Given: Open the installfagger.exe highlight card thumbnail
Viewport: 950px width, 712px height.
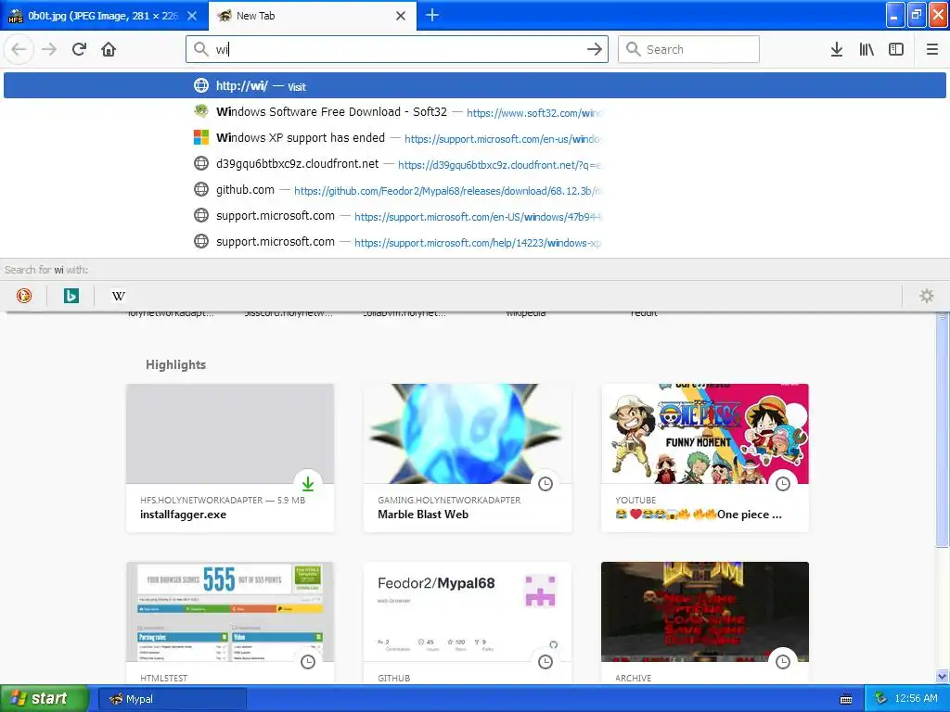Looking at the screenshot, I should (x=230, y=434).
